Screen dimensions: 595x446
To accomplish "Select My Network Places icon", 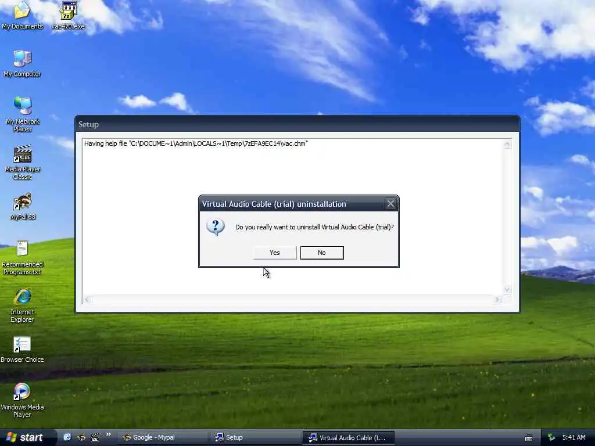I will (23, 114).
